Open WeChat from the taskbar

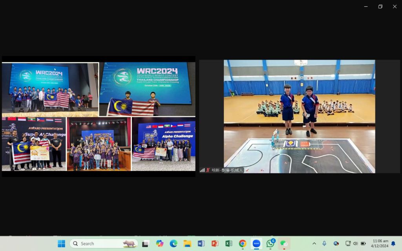pos(284,244)
